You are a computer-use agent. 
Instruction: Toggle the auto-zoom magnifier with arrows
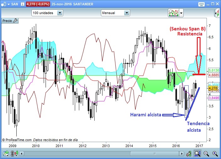(x=198, y=154)
